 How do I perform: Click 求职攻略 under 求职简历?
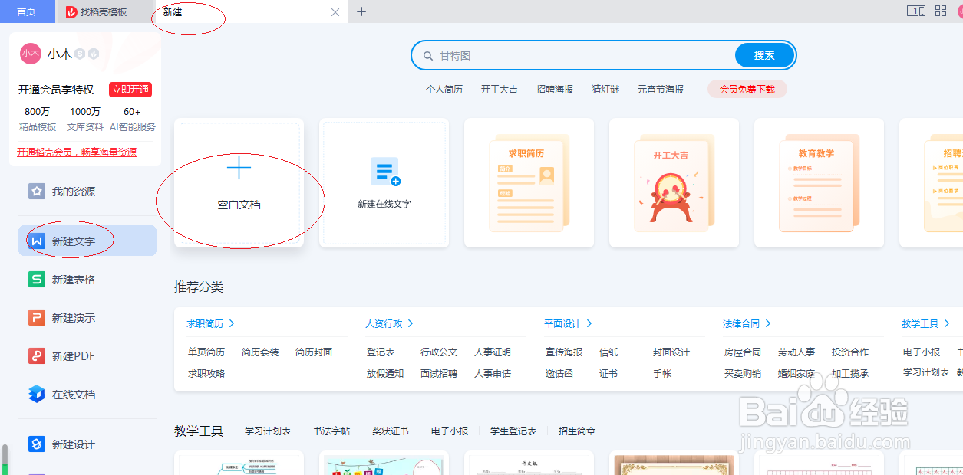click(x=206, y=374)
